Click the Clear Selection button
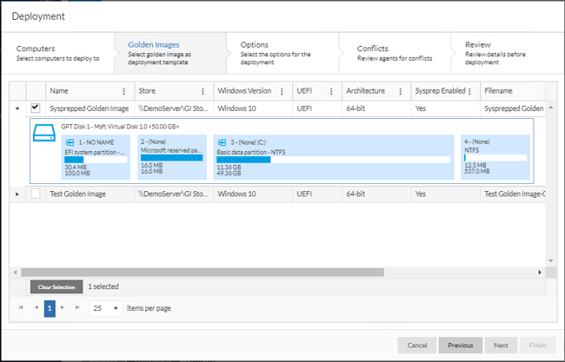 56,286
